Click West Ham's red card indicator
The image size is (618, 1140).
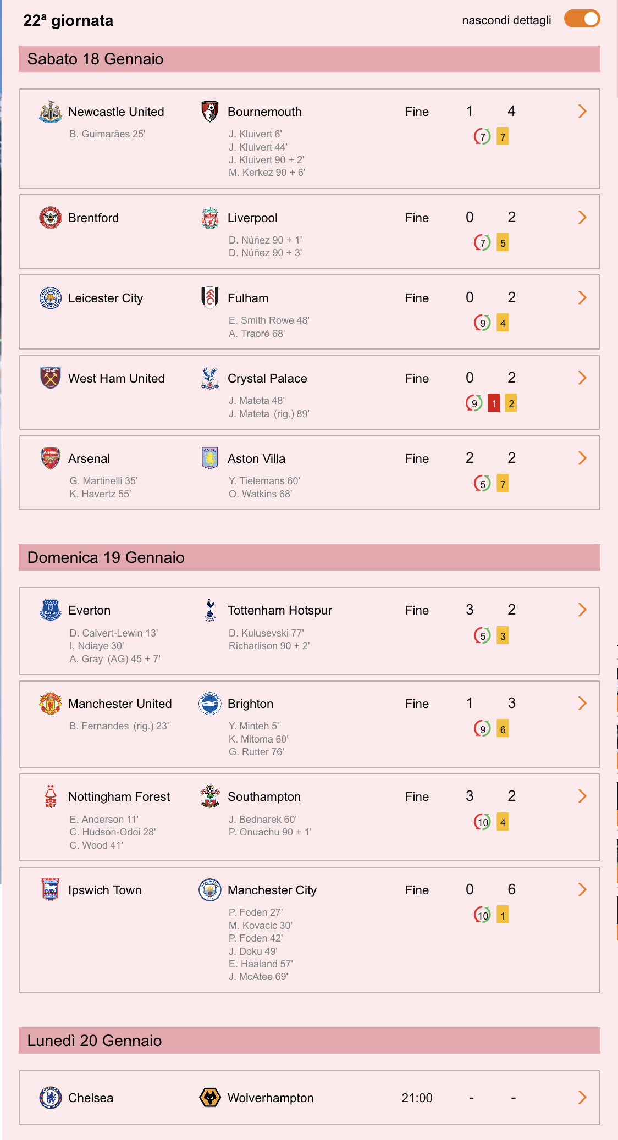point(494,403)
